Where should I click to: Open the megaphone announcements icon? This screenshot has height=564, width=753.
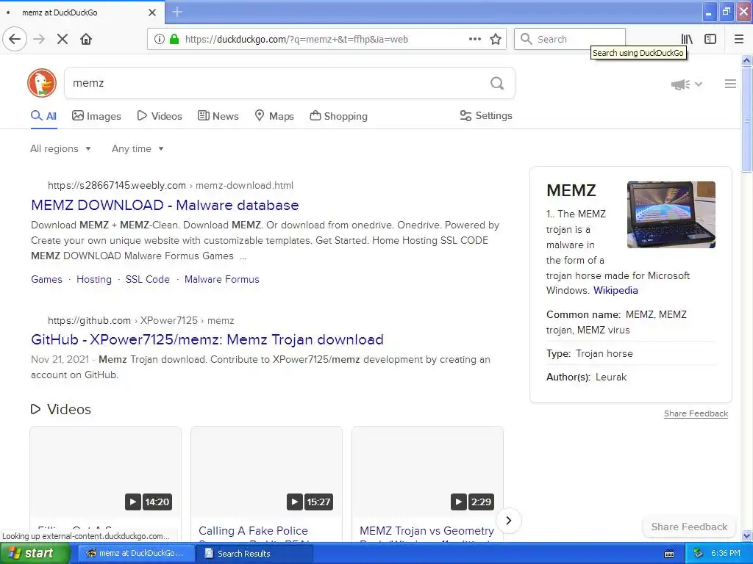(680, 84)
